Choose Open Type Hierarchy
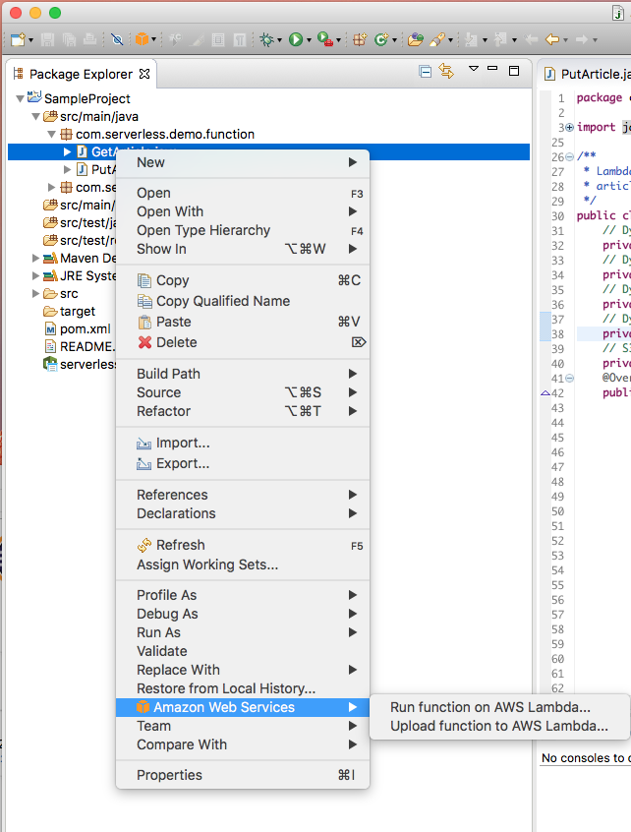Image resolution: width=631 pixels, height=832 pixels. pos(243,230)
